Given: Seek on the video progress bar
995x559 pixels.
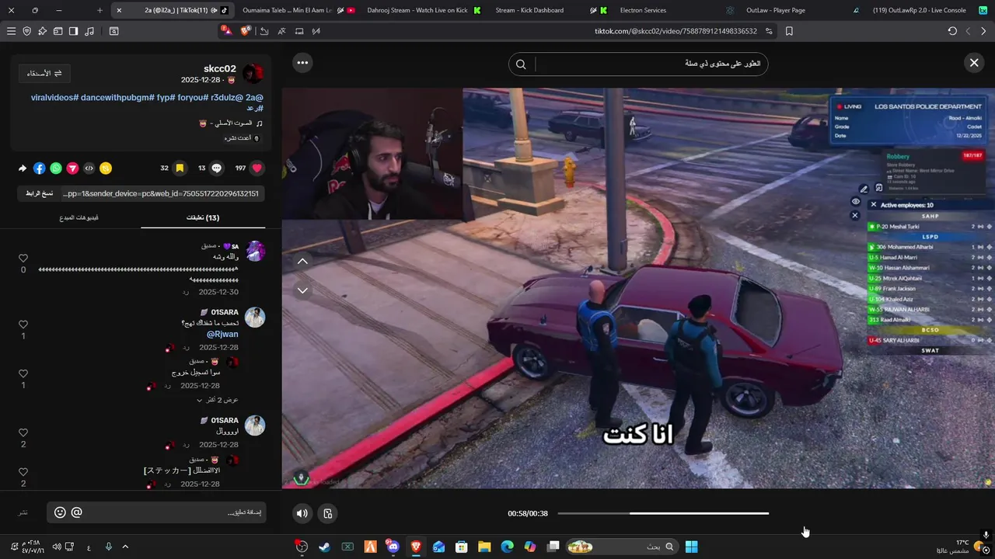Looking at the screenshot, I should coord(663,513).
